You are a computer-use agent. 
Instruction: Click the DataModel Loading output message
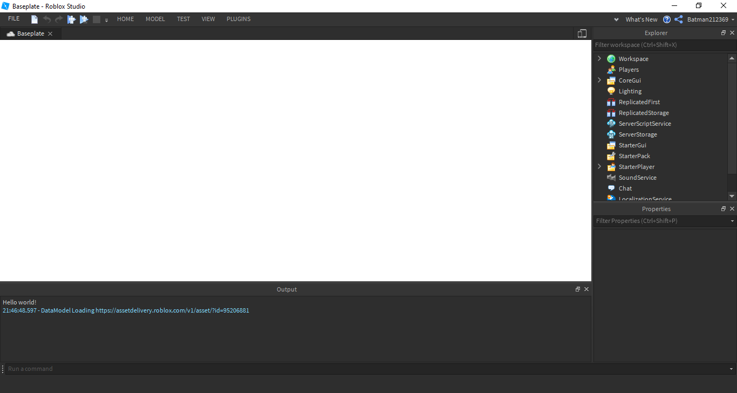pos(126,310)
